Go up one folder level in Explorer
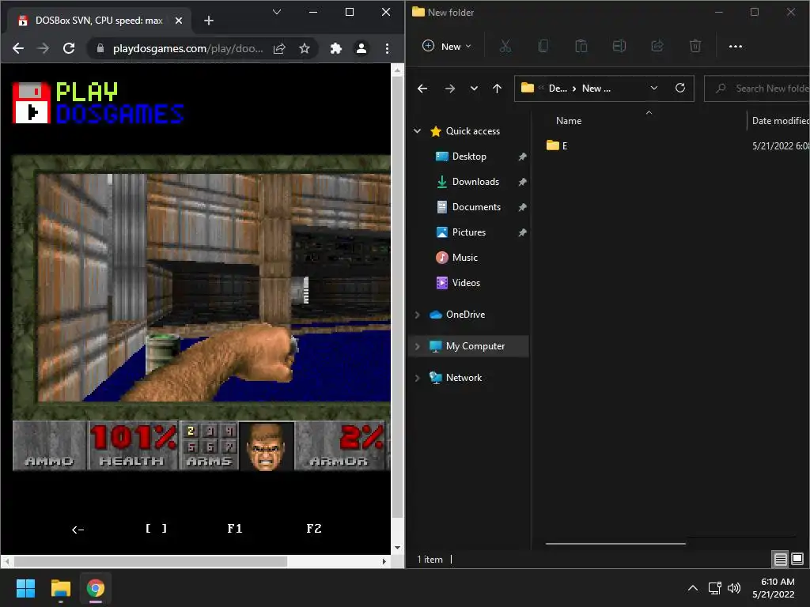The image size is (810, 607). tap(497, 89)
